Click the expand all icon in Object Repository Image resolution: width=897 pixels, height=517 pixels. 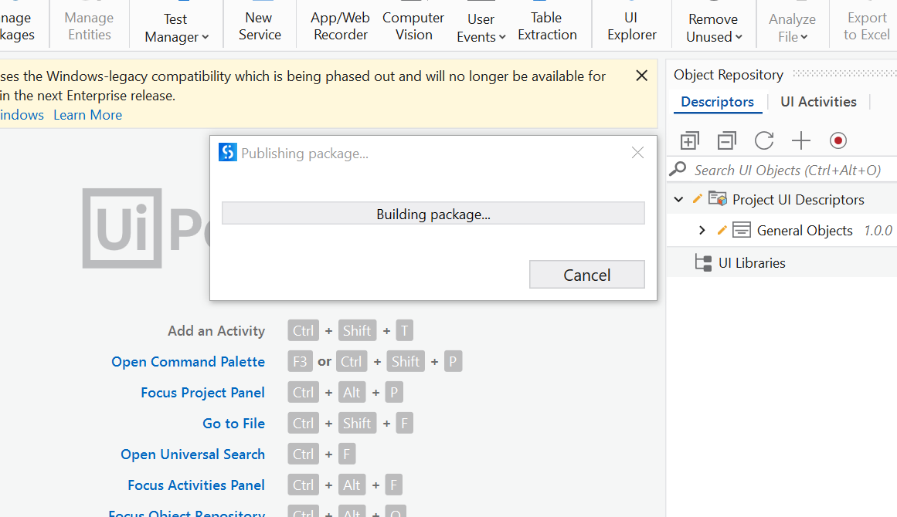pyautogui.click(x=689, y=140)
